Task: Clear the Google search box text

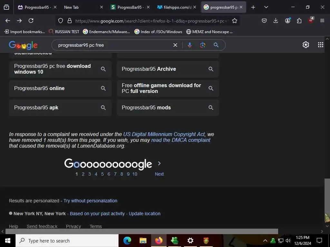Action: point(175,45)
